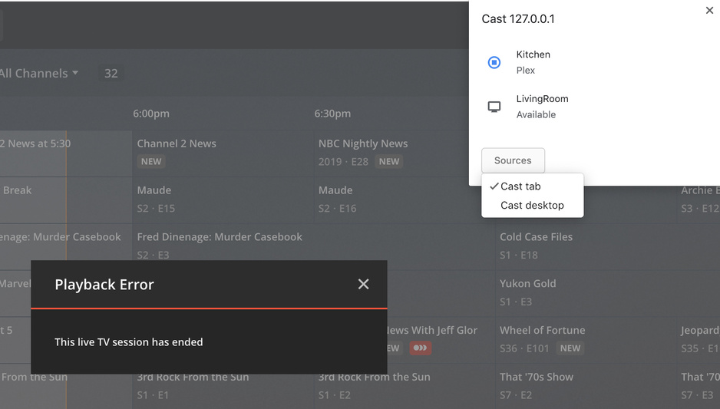Screen dimensions: 720x409
Task: Open Channel 2 News 6:00pm listing
Action: coord(177,143)
